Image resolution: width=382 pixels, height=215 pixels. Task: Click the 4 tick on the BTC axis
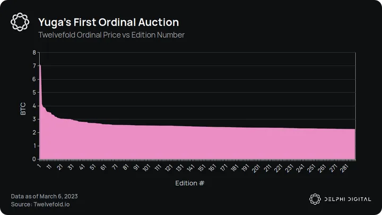tap(34, 106)
